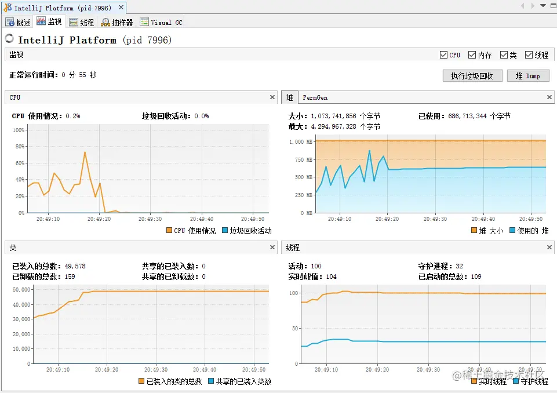Click the scroll tabs right arrow
Screen dimensions: 557x393
tap(533, 6)
